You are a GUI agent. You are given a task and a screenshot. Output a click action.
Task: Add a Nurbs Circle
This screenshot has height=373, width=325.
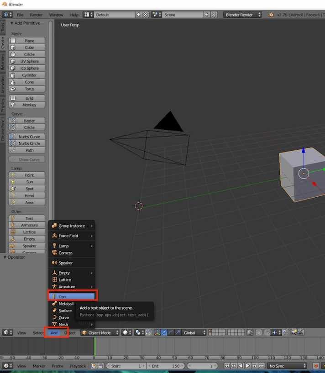pos(27,143)
